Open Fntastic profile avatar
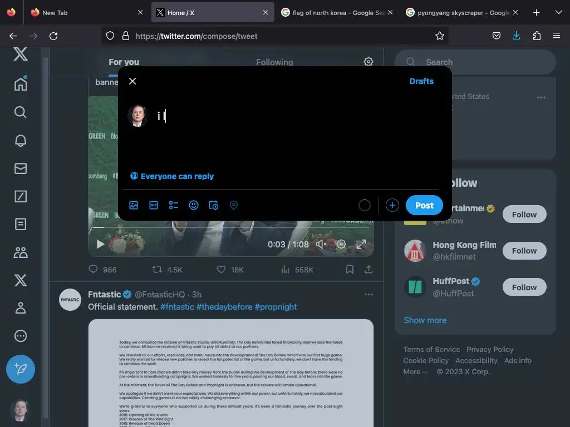This screenshot has width=570, height=427. point(70,300)
